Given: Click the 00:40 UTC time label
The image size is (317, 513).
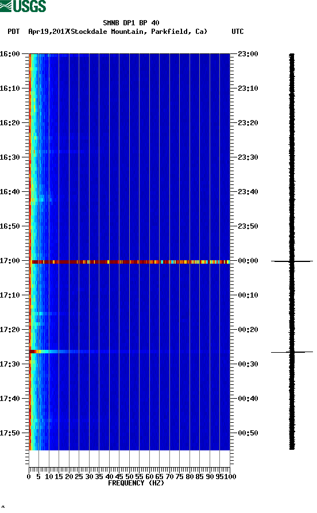Looking at the screenshot, I should click(x=248, y=399).
